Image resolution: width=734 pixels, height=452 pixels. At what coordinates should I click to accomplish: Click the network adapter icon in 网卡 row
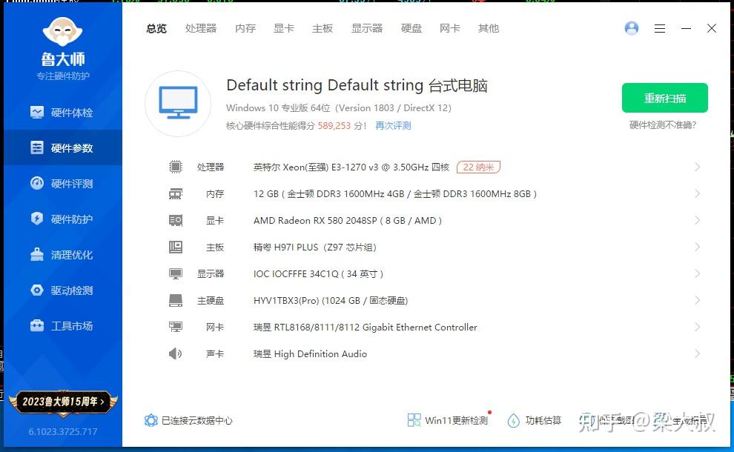coord(176,327)
